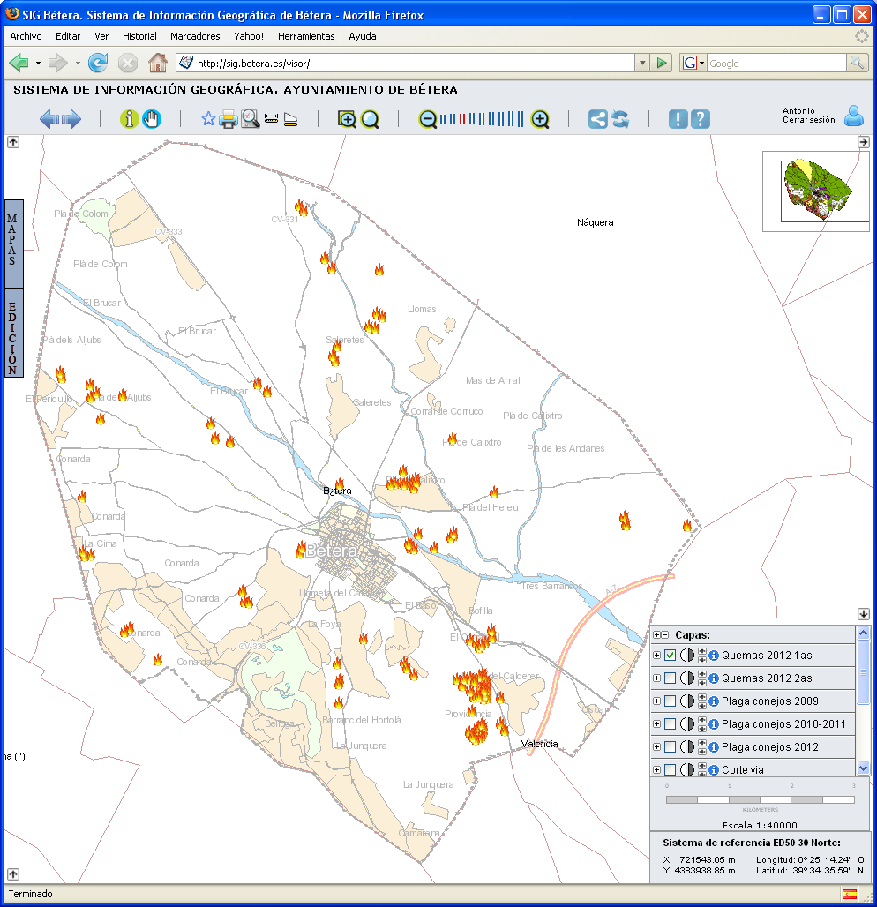Image resolution: width=877 pixels, height=907 pixels.
Task: Select the area measurement tool
Action: tap(290, 120)
